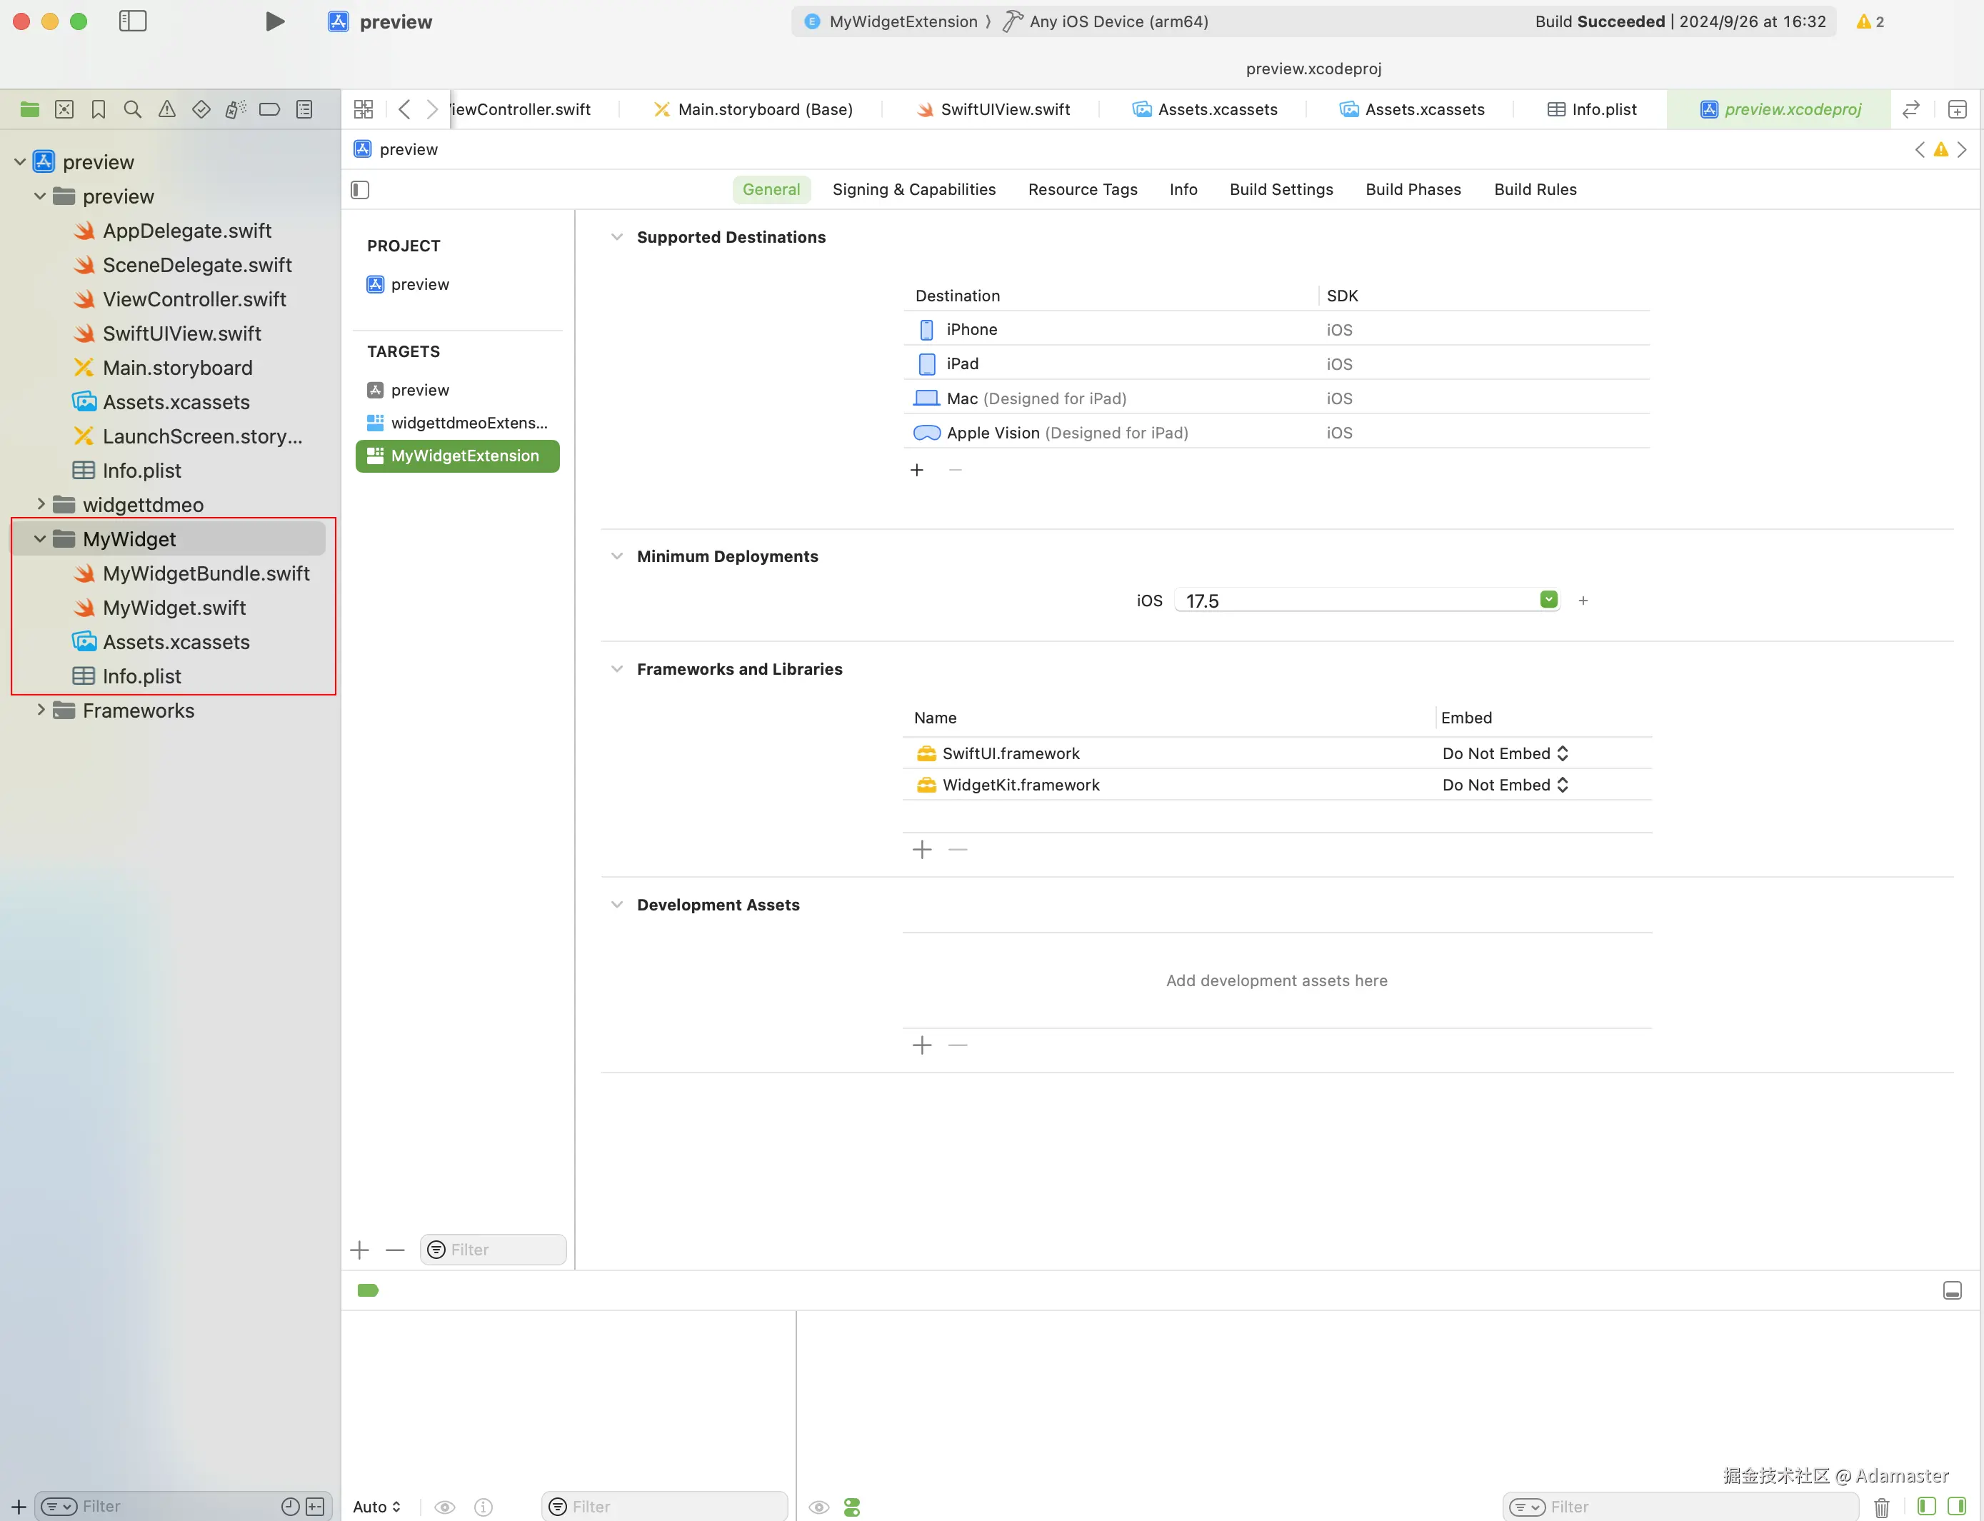The width and height of the screenshot is (1984, 1521).
Task: Click the related items grid icon
Action: tap(363, 109)
